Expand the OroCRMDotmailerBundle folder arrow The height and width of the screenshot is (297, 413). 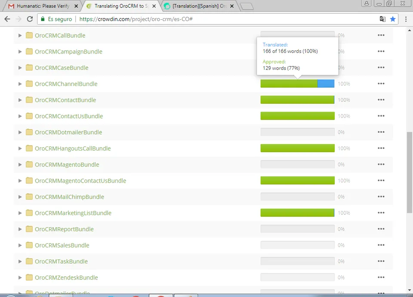point(20,132)
